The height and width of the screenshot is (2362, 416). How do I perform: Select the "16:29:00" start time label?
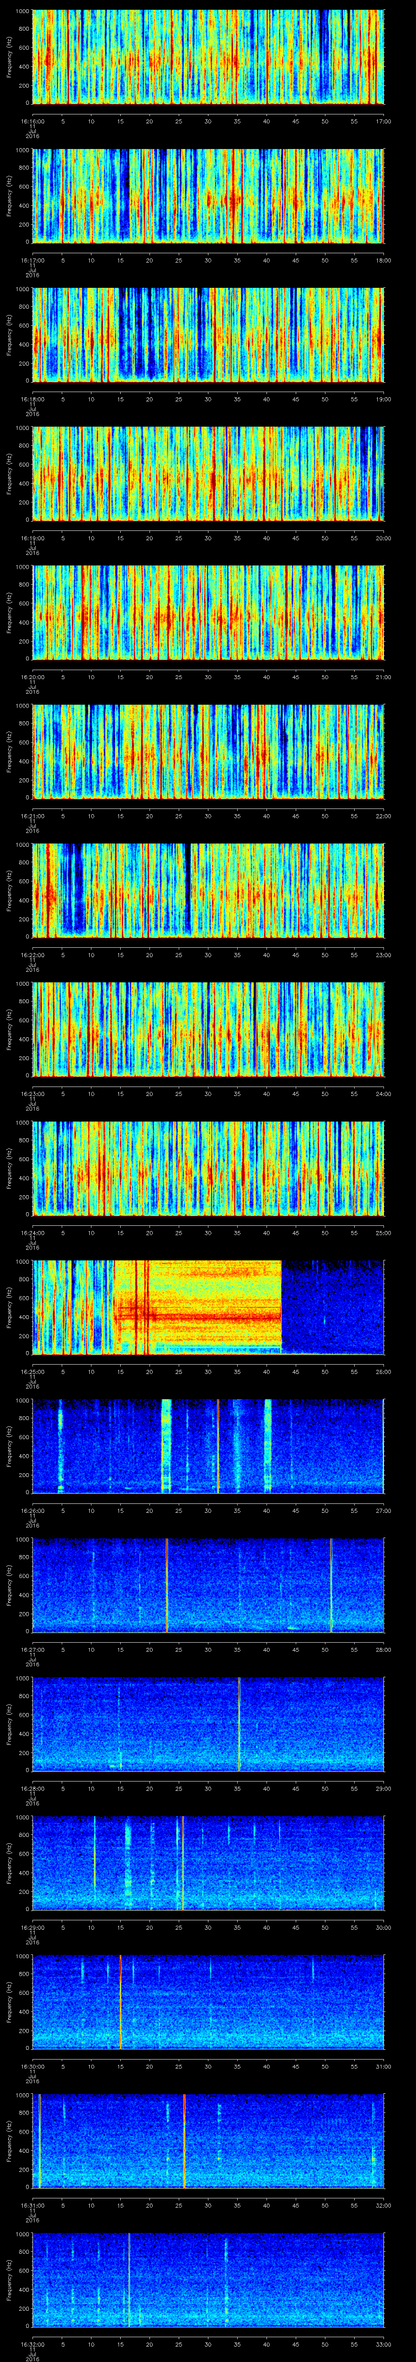pyautogui.click(x=33, y=1926)
